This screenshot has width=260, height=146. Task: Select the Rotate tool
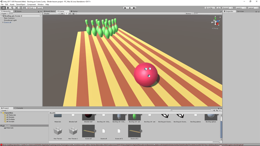pos(12,8)
